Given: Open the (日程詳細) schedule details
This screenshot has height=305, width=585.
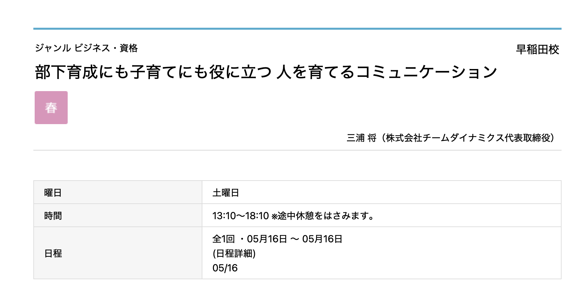Looking at the screenshot, I should click(234, 254).
